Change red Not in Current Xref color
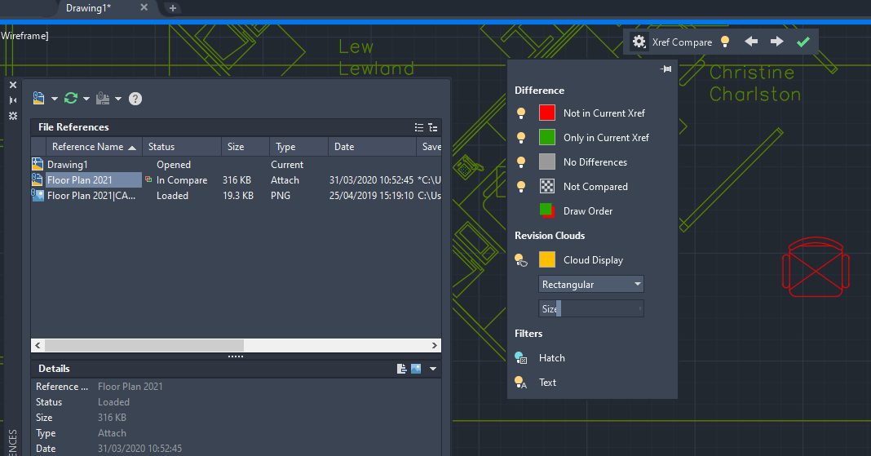 [547, 113]
